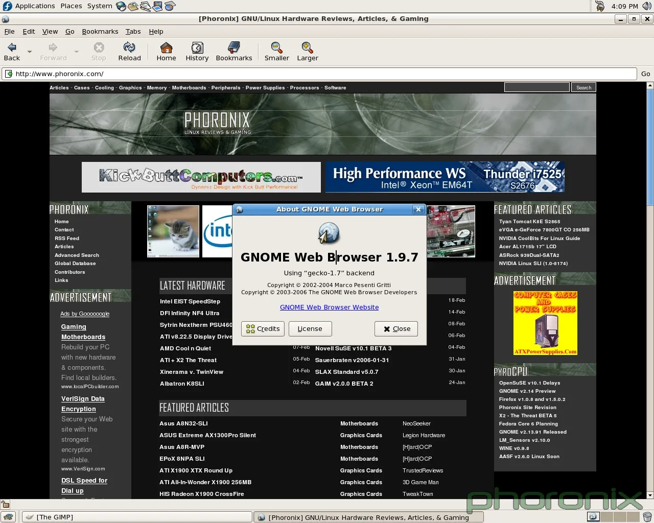654x523 pixels.
Task: Click the KickButtComputers banner ad
Action: pos(201,177)
